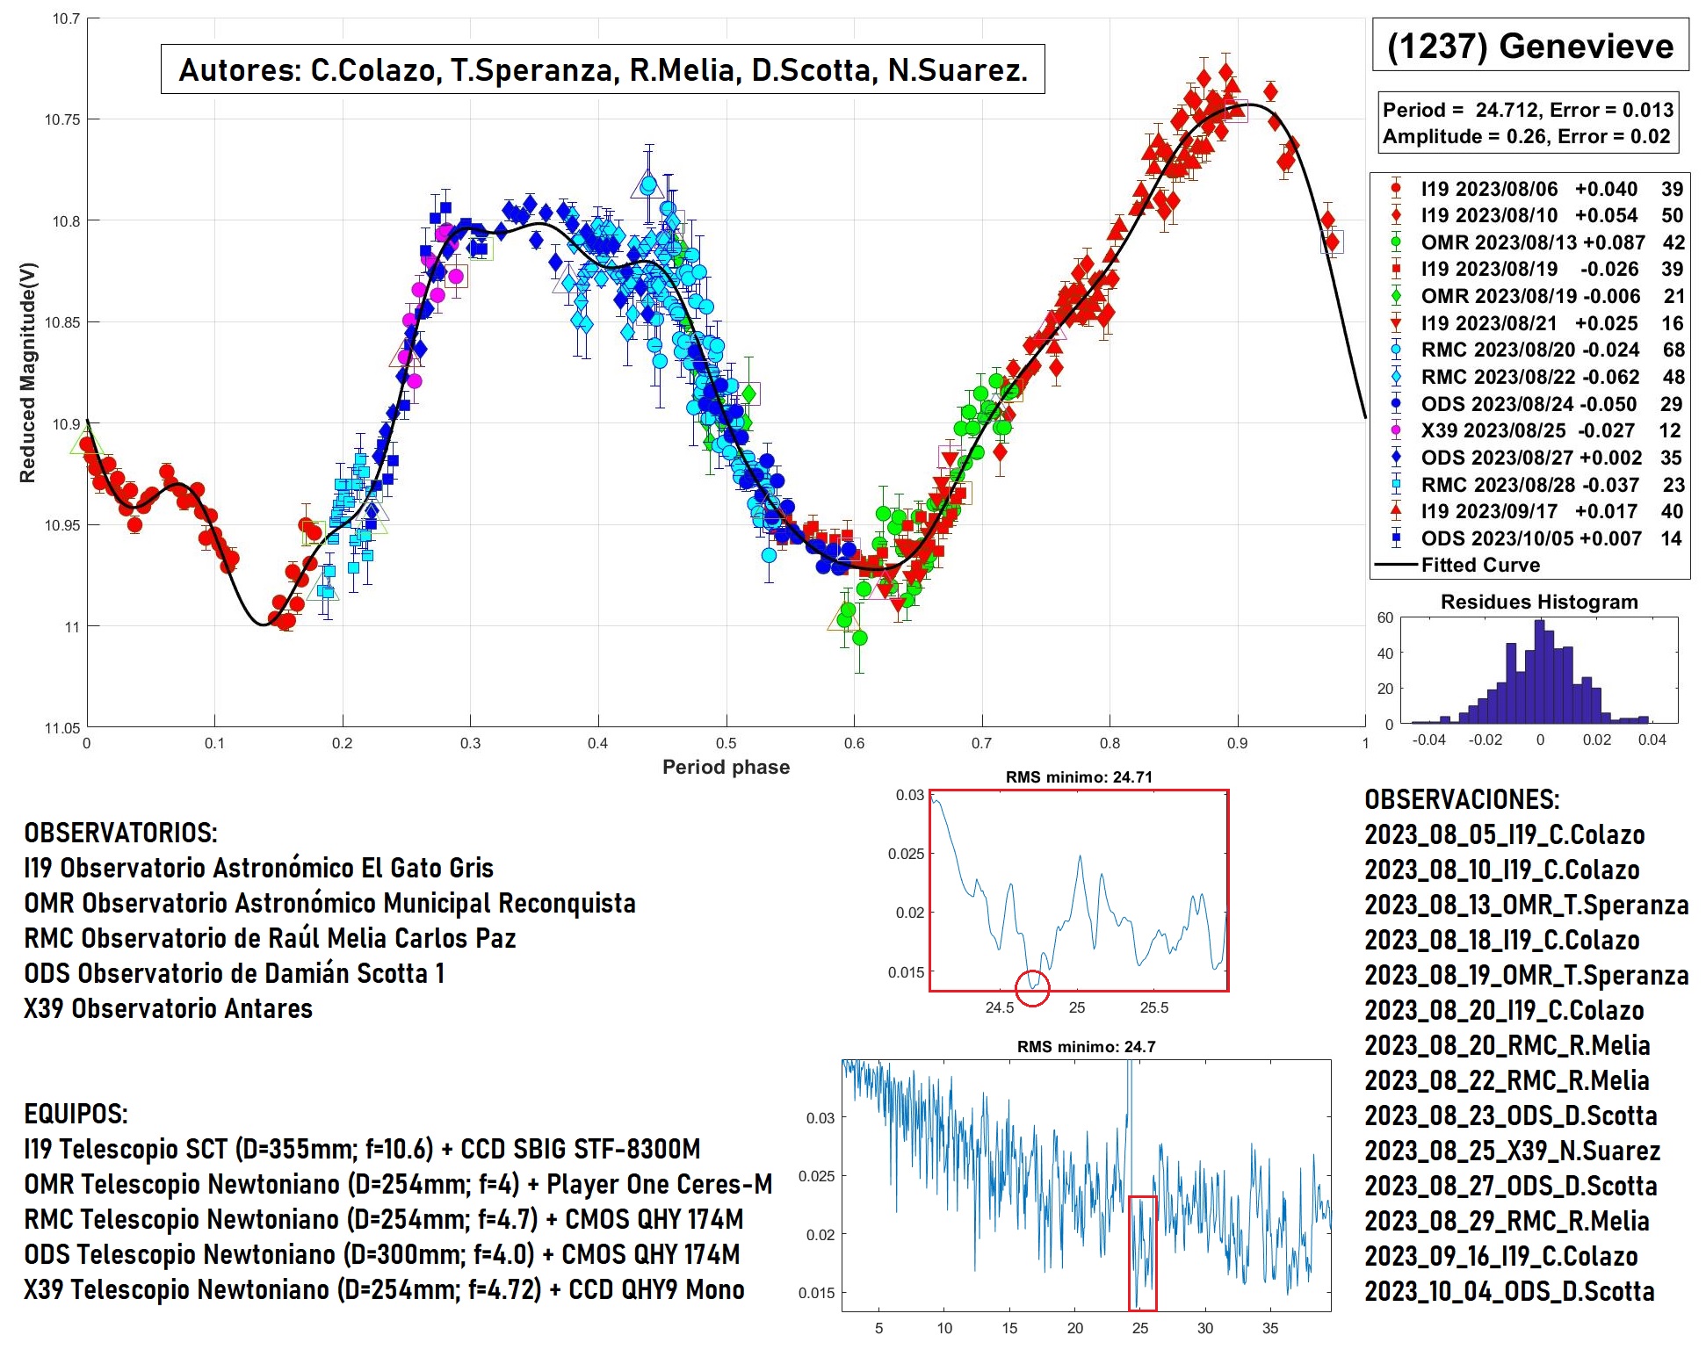The height and width of the screenshot is (1357, 1706).
Task: Click observation '2023_09_16_I19_C.Colazo'
Action: pos(1501,1256)
